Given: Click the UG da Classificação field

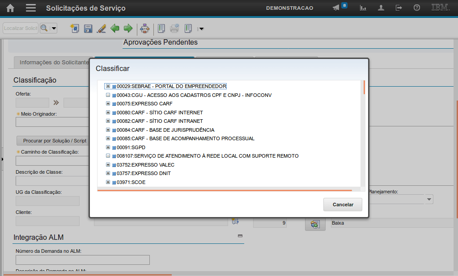Looking at the screenshot, I should (47, 201).
